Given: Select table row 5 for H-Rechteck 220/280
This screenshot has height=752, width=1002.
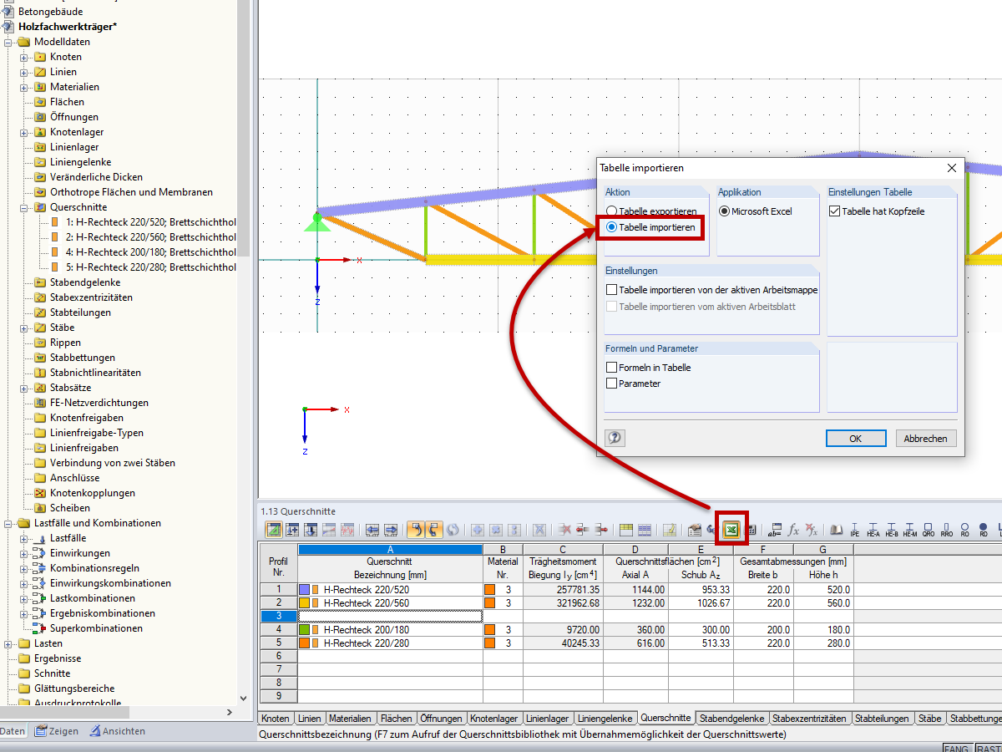Looking at the screenshot, I should point(278,643).
